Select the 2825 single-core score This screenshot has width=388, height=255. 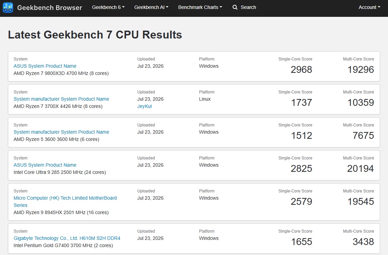[x=301, y=169]
